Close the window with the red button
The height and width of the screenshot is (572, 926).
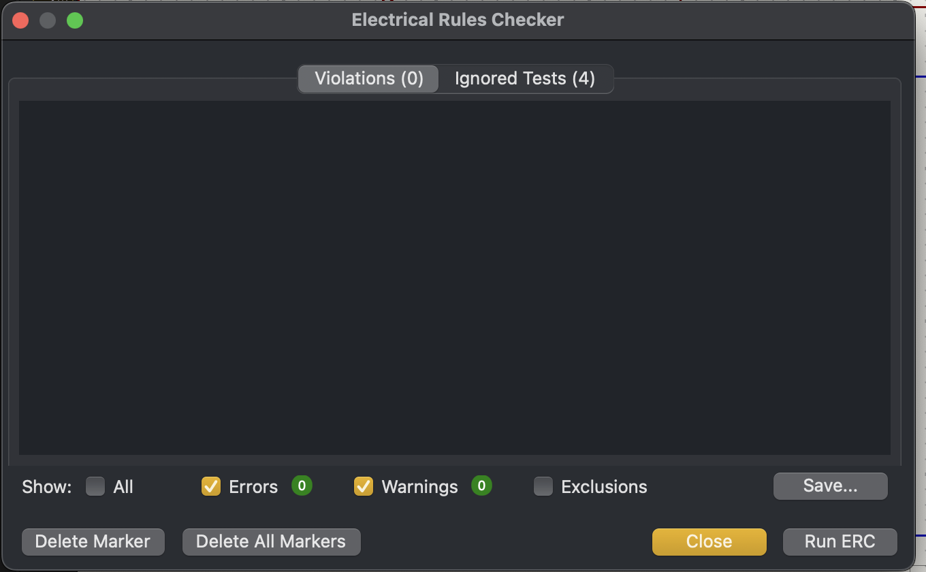pyautogui.click(x=20, y=20)
